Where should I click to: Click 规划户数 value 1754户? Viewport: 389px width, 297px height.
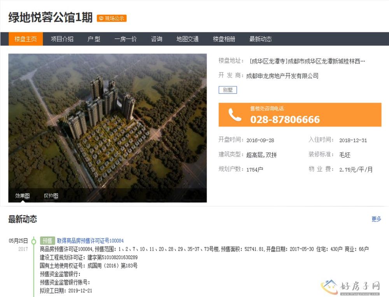pyautogui.click(x=254, y=170)
